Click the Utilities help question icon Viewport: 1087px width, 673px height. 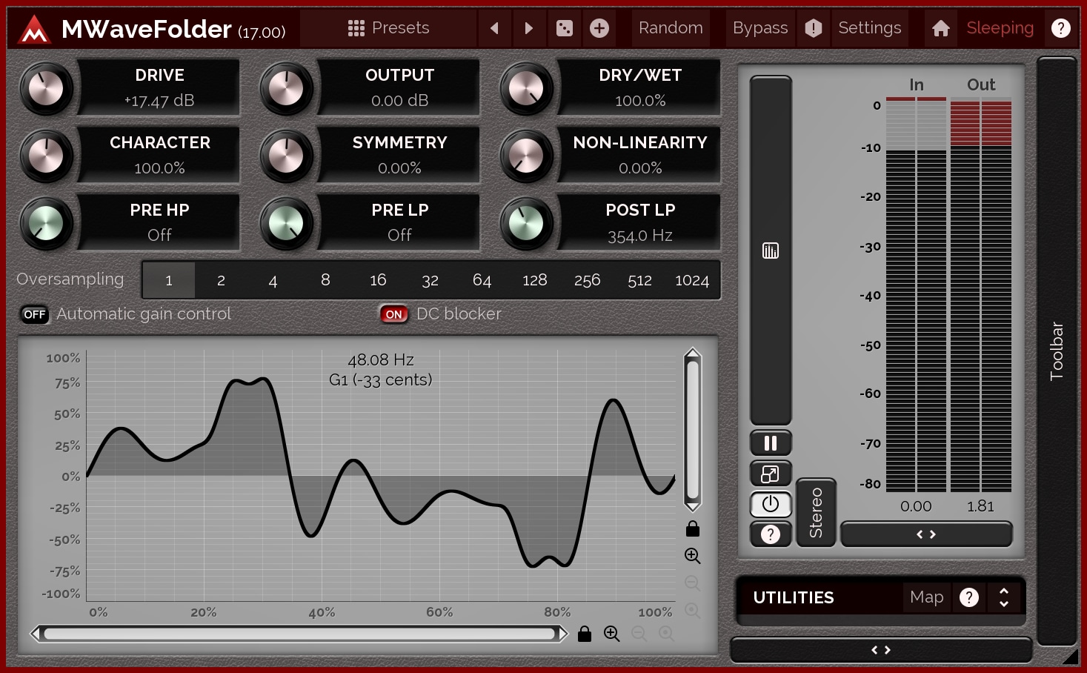pos(969,597)
